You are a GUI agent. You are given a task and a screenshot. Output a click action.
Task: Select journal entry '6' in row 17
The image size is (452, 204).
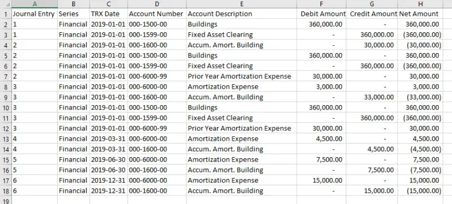coord(34,180)
